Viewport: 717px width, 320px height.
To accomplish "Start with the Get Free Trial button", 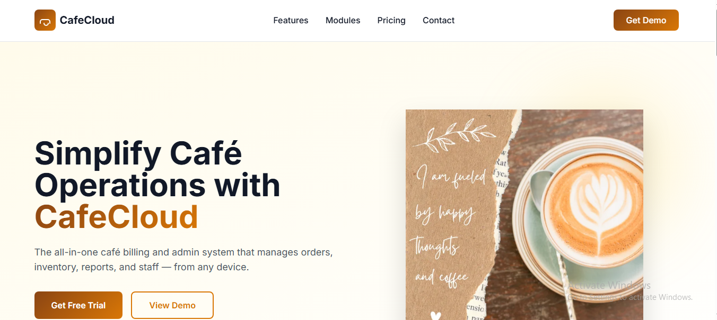I will pyautogui.click(x=78, y=305).
